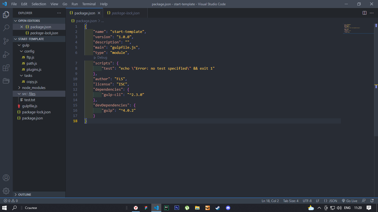Image resolution: width=378 pixels, height=212 pixels.
Task: Click the split editor right icon
Action: (x=365, y=13)
